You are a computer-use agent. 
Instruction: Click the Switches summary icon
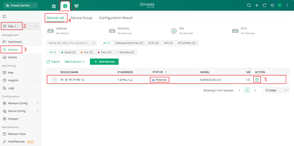112,31
